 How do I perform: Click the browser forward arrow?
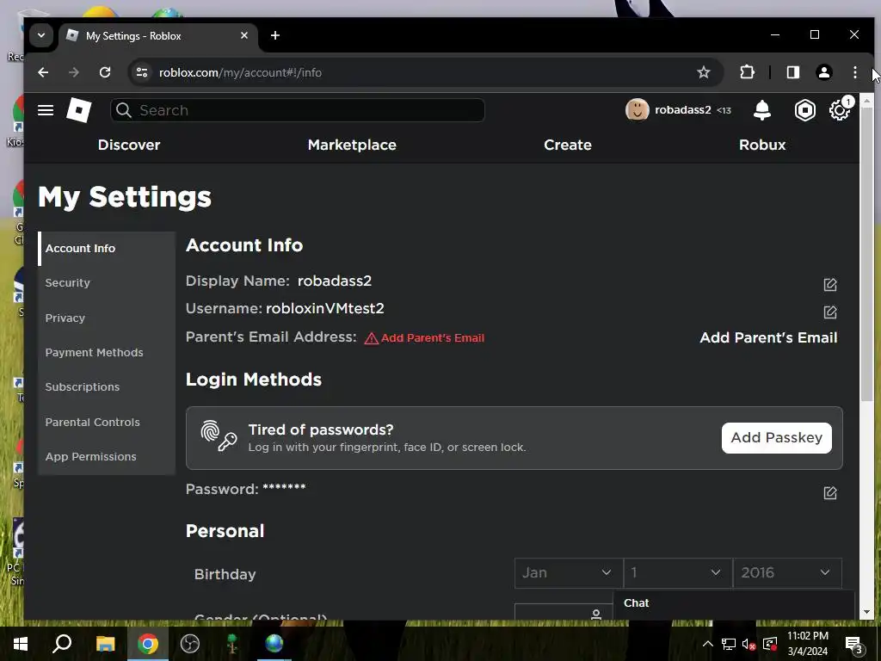point(74,72)
